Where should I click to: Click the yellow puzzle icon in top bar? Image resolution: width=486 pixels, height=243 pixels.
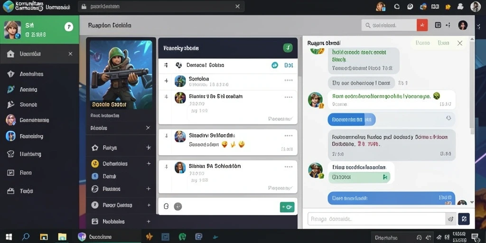pyautogui.click(x=448, y=7)
